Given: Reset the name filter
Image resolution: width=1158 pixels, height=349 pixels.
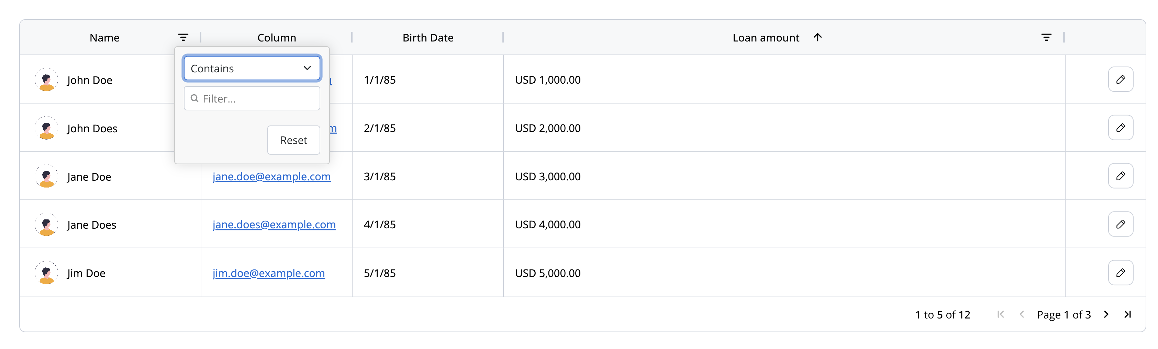Looking at the screenshot, I should (x=293, y=140).
